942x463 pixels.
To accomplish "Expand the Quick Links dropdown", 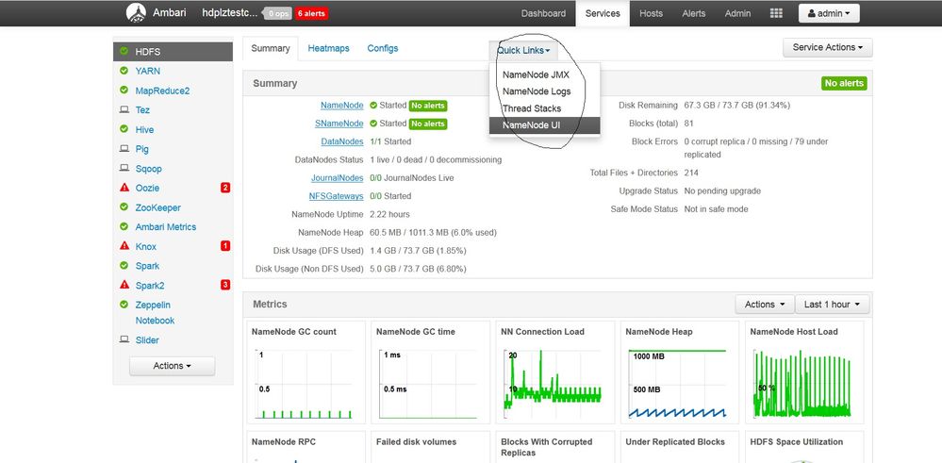I will (x=523, y=50).
